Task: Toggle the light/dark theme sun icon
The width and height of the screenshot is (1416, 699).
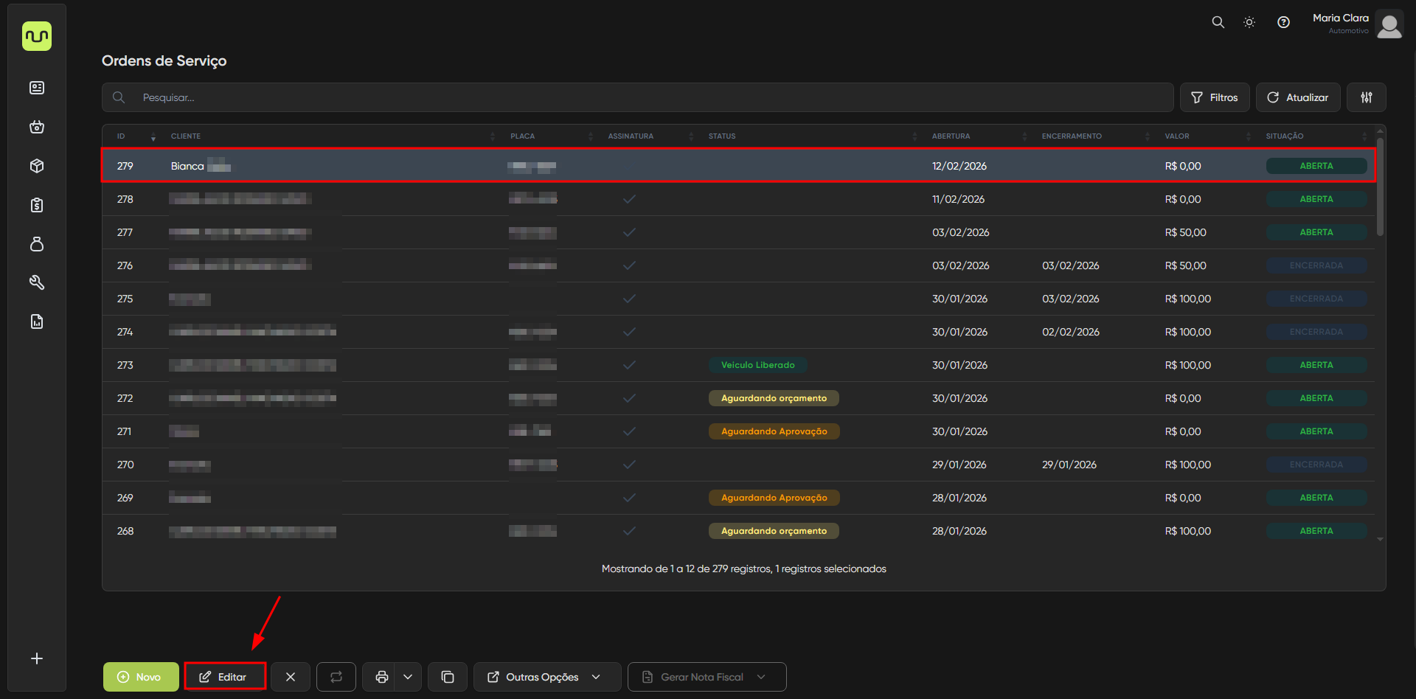Action: point(1249,22)
